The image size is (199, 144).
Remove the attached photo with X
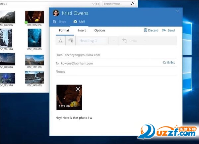[78, 89]
